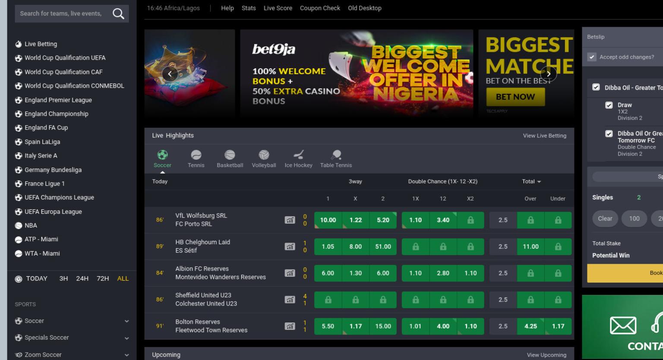
Task: Clear the betslip stake
Action: pyautogui.click(x=605, y=218)
